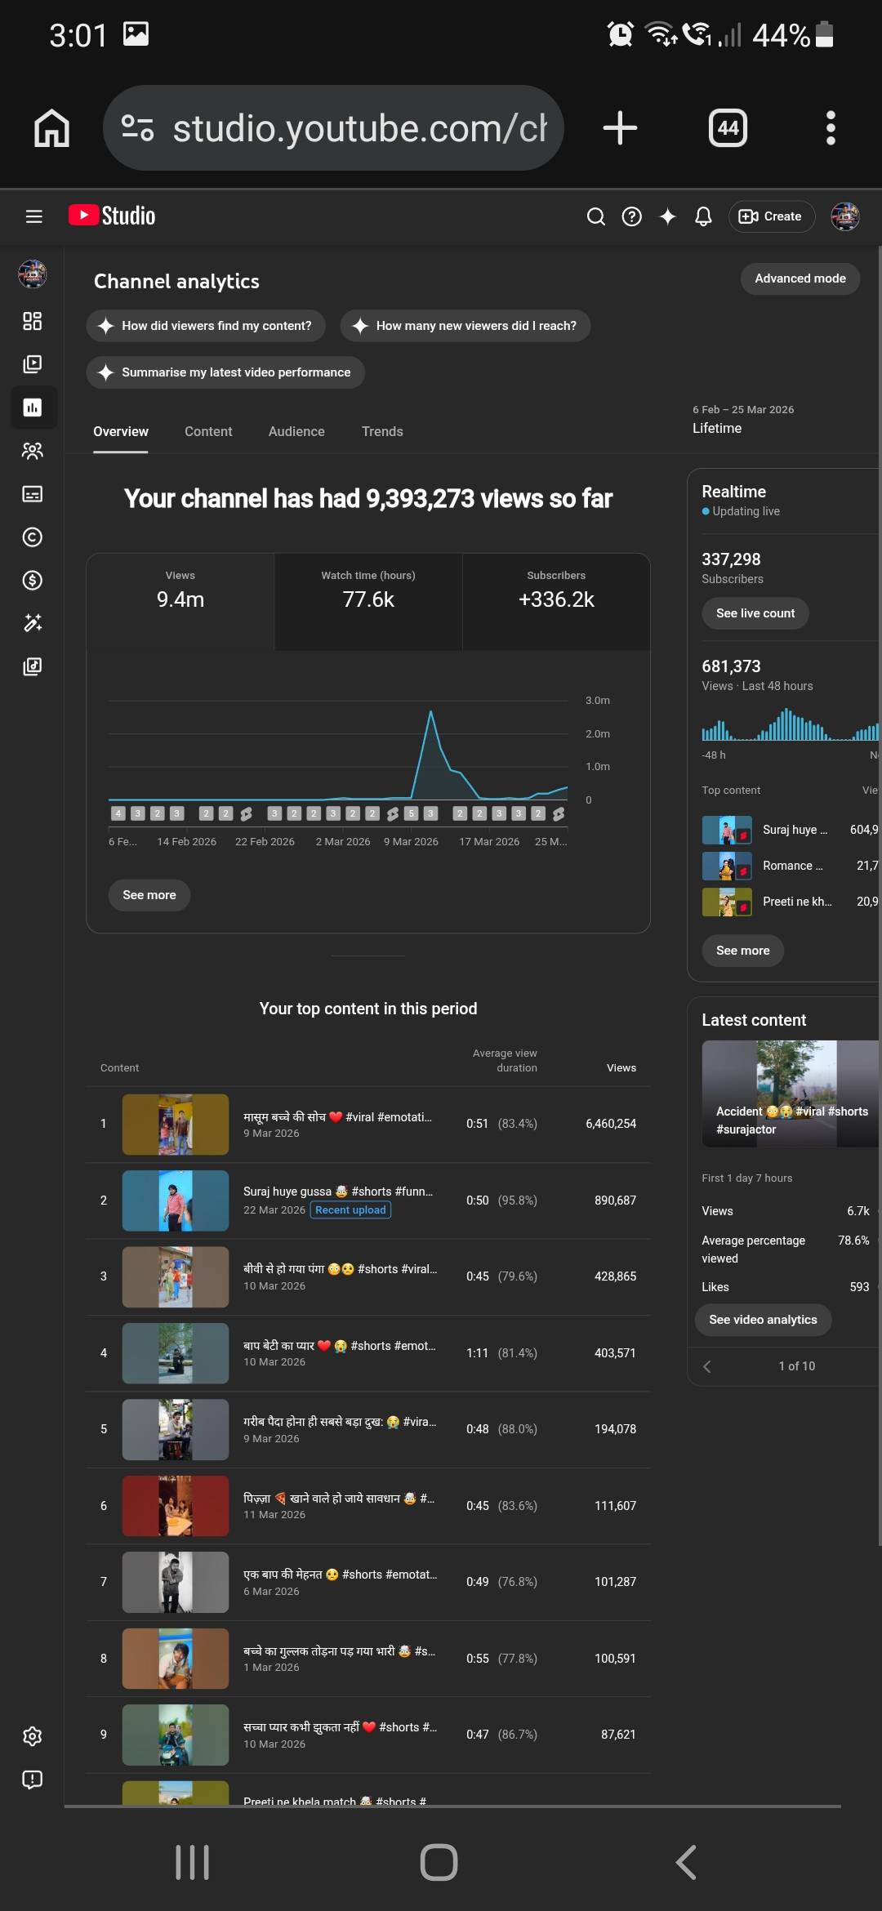Open browser three-dot overflow menu
The width and height of the screenshot is (882, 1911).
pyautogui.click(x=831, y=128)
